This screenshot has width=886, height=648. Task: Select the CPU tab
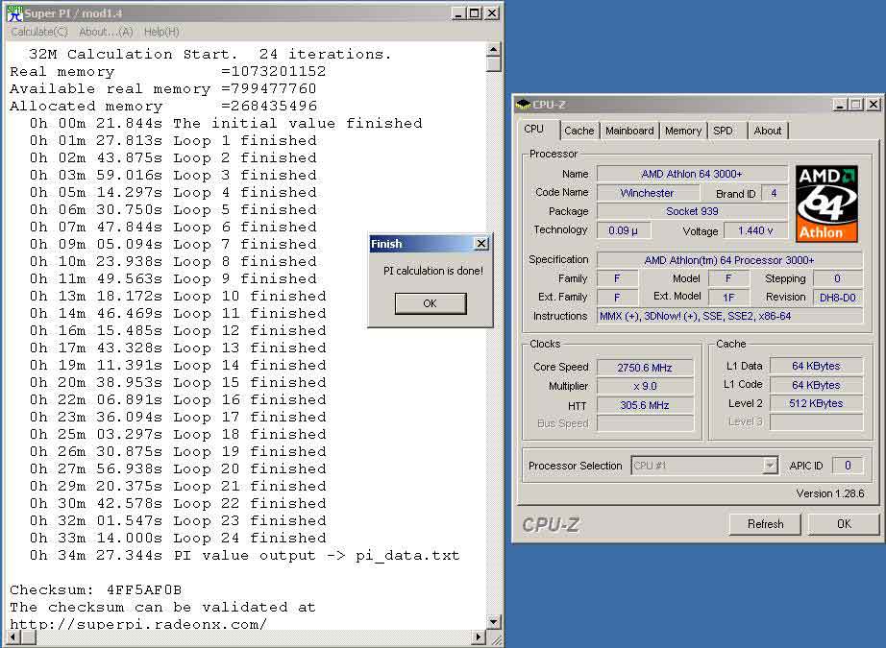click(533, 129)
